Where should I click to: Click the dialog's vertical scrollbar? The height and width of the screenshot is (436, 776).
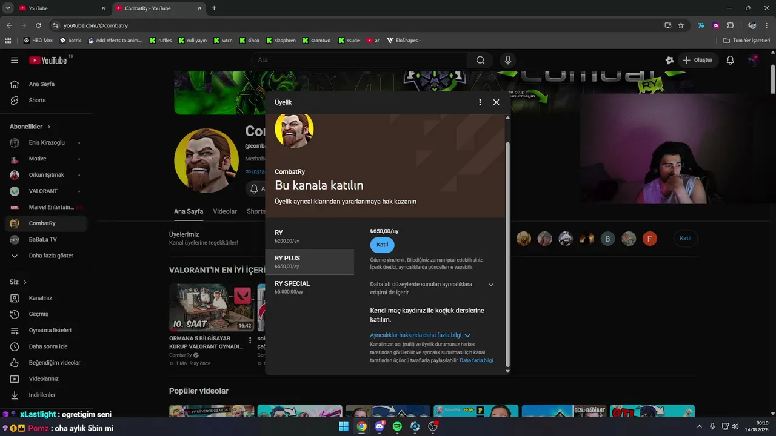(x=508, y=254)
